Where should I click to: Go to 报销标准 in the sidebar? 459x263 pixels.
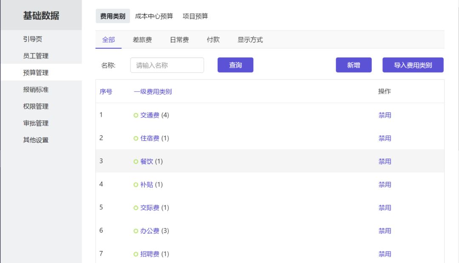[36, 90]
